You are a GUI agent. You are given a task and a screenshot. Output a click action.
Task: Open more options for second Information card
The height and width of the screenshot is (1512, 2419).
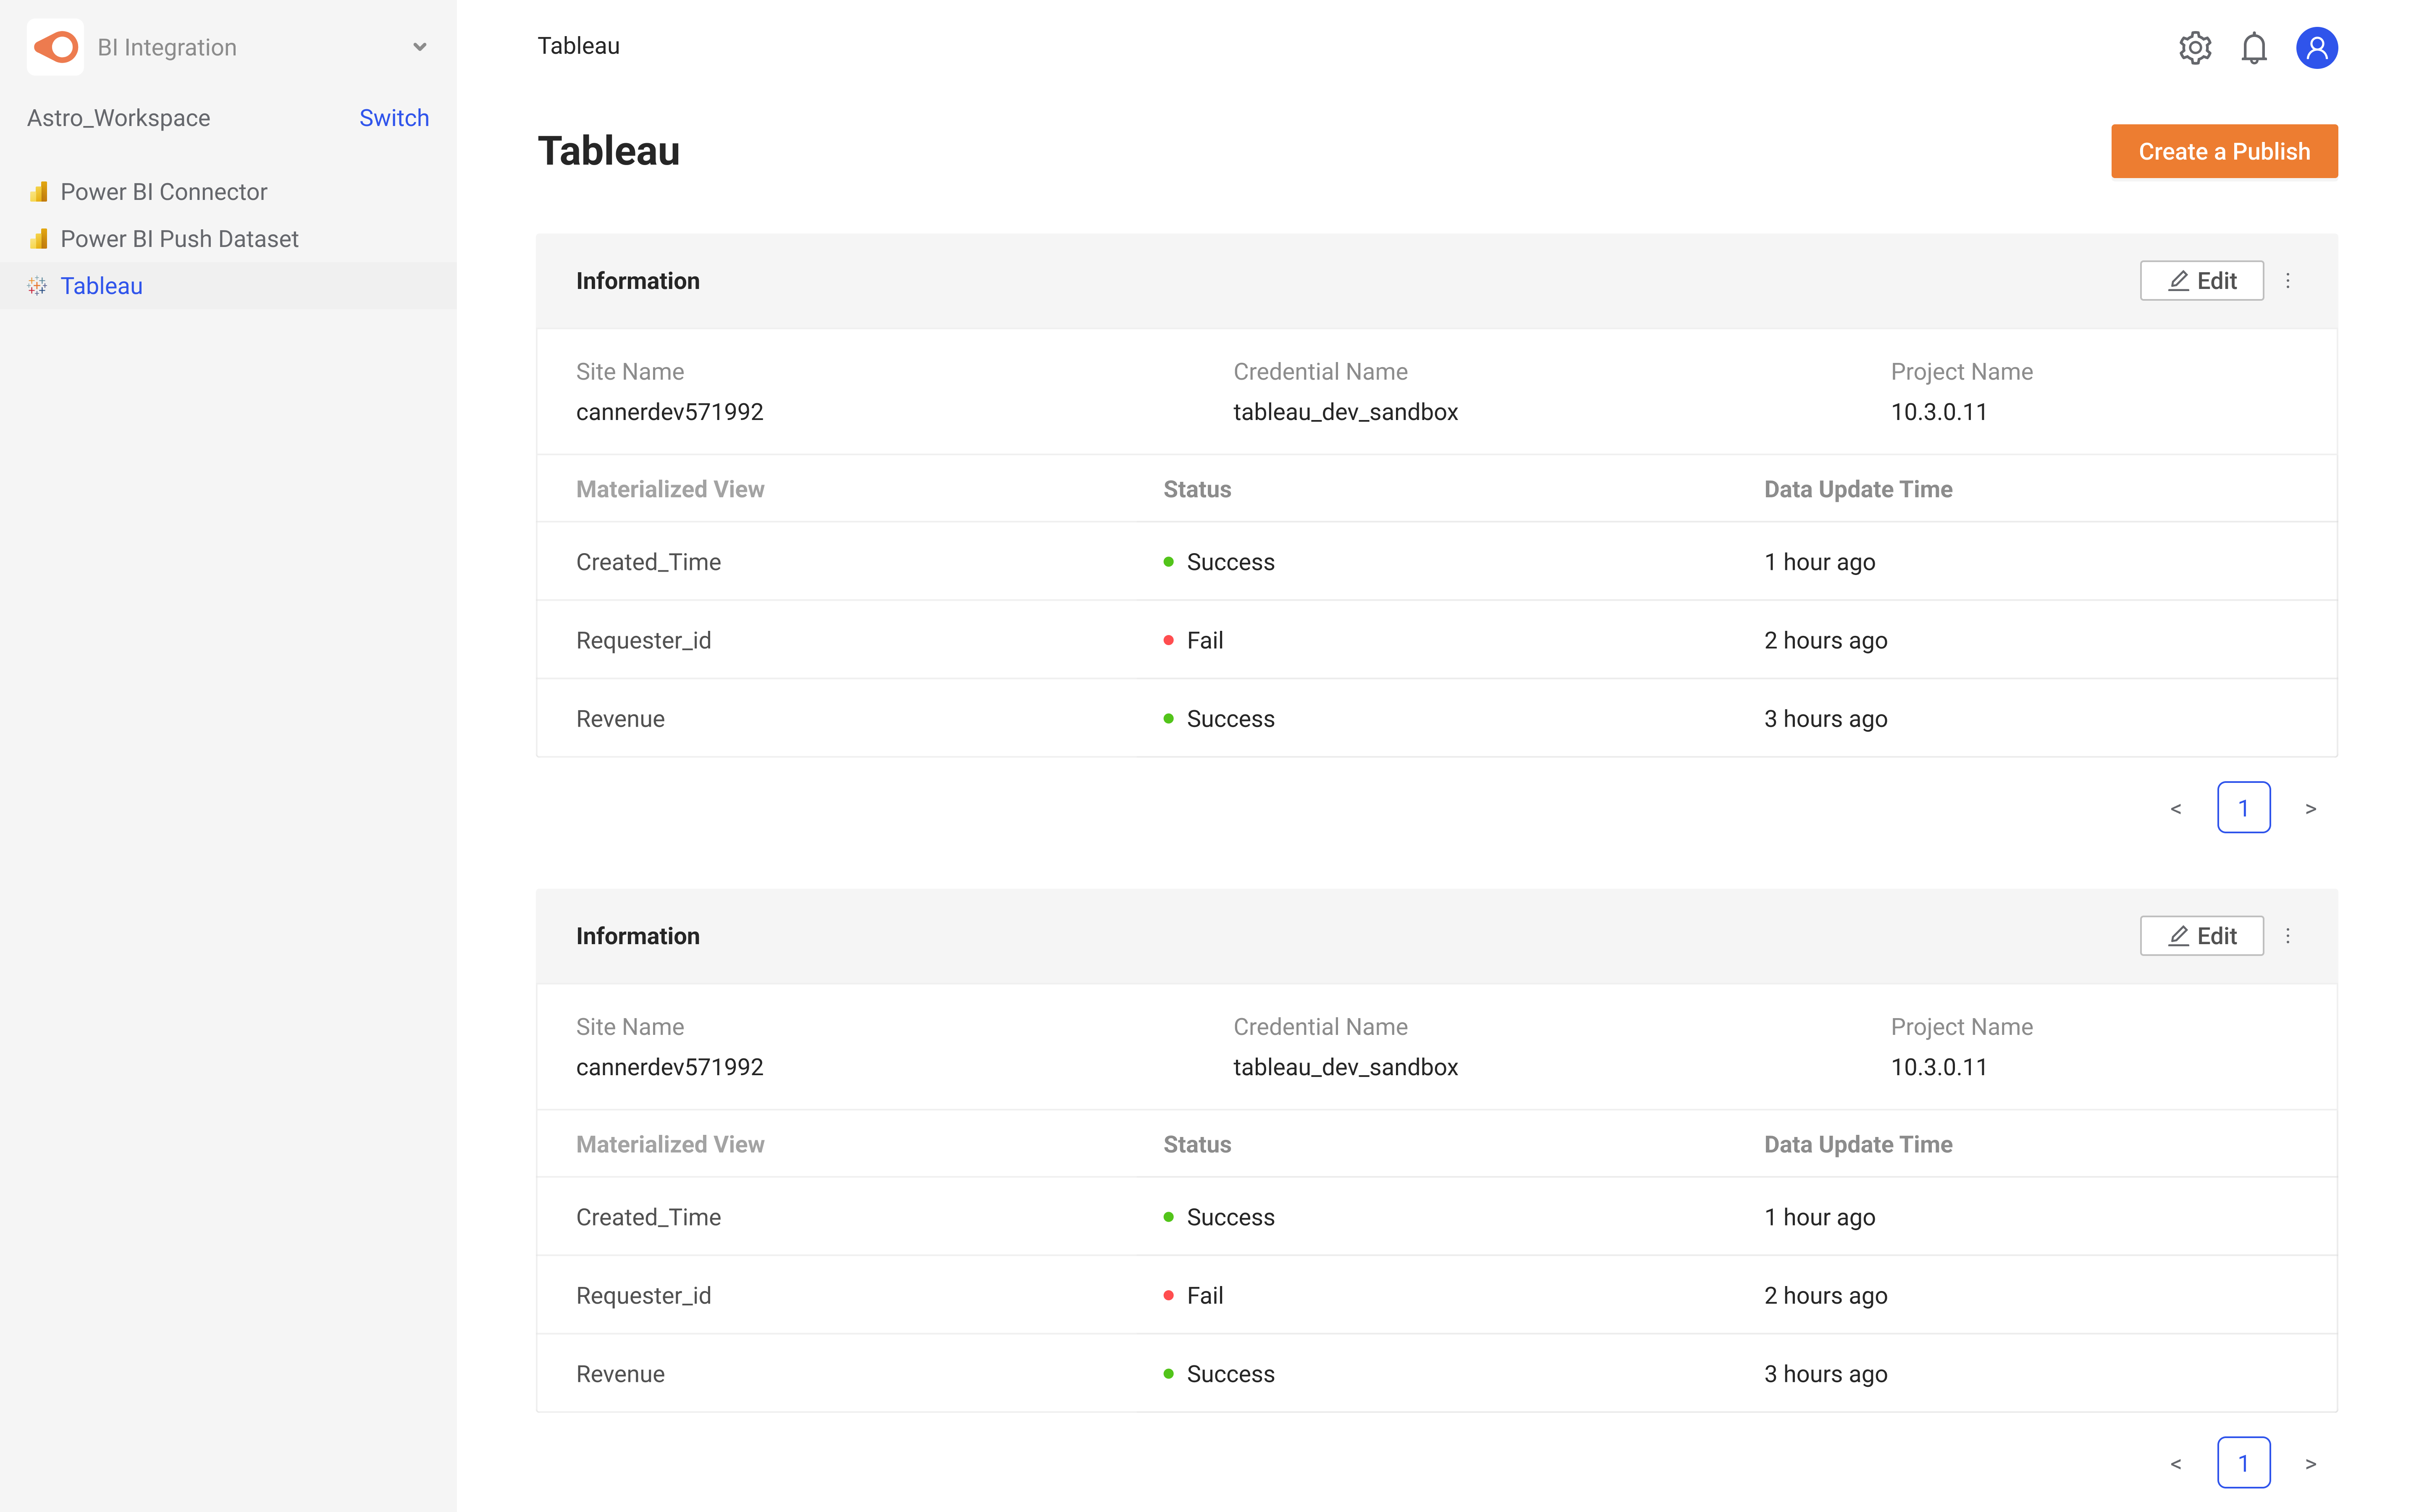pyautogui.click(x=2287, y=936)
